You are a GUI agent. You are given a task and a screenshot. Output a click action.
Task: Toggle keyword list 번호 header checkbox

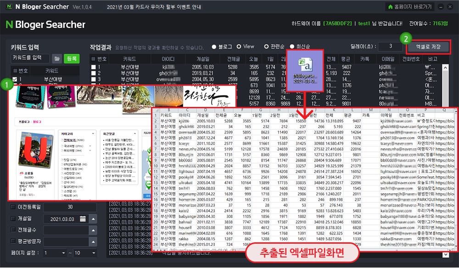(15, 71)
